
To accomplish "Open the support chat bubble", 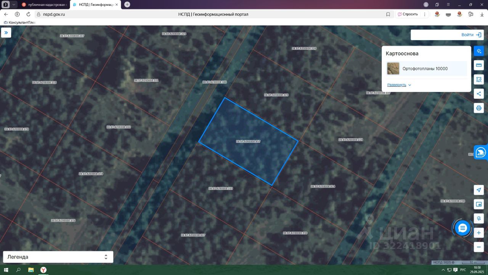I will pos(462,228).
